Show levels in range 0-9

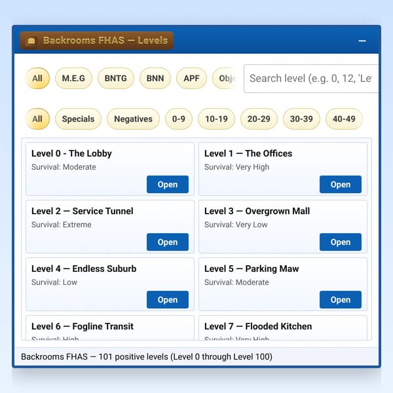tap(179, 119)
